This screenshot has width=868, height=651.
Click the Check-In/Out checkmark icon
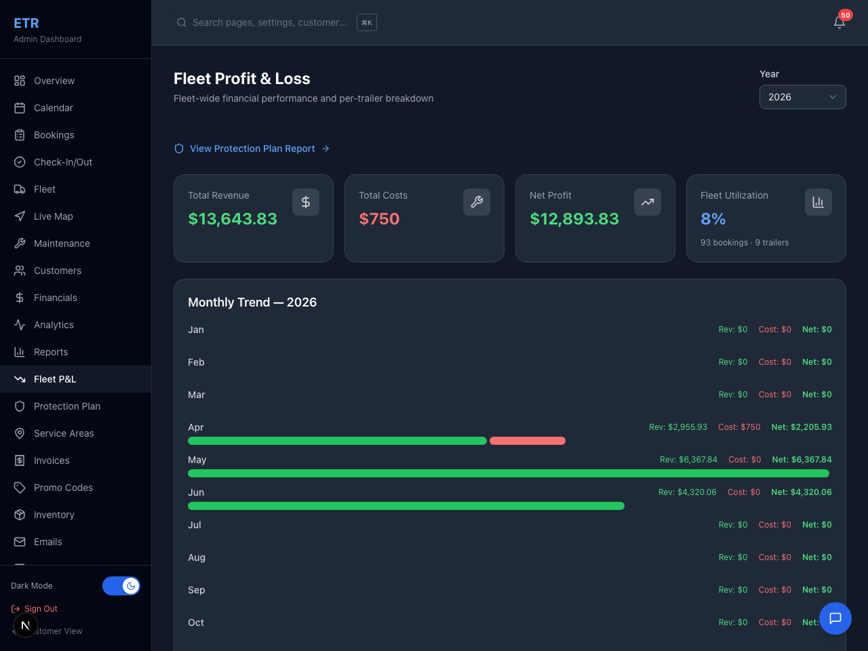click(20, 162)
